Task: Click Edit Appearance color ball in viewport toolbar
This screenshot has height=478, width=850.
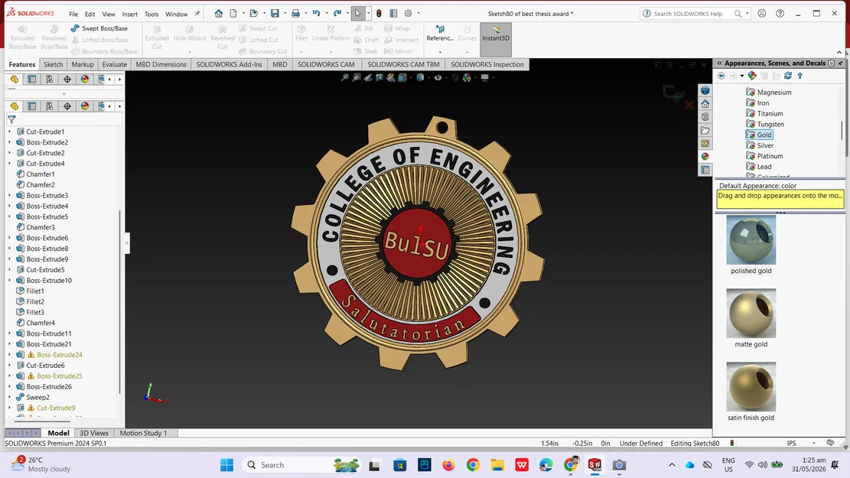Action: [x=466, y=77]
